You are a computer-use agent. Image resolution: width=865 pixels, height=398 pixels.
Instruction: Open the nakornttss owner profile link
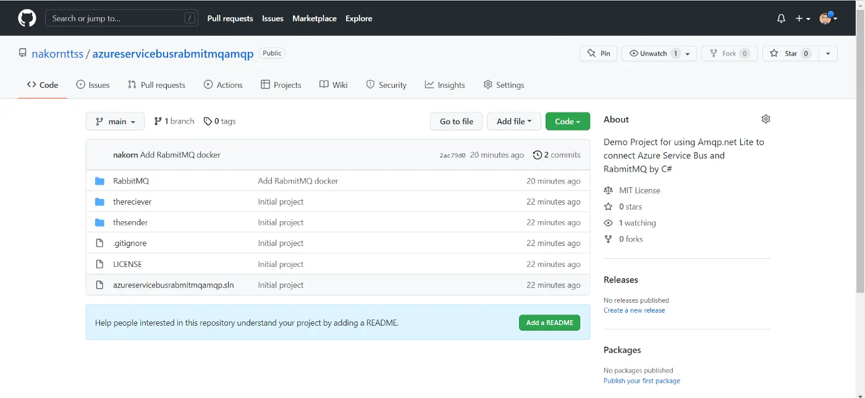[57, 54]
